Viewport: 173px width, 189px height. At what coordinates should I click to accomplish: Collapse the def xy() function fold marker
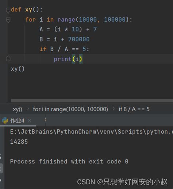[8, 10]
